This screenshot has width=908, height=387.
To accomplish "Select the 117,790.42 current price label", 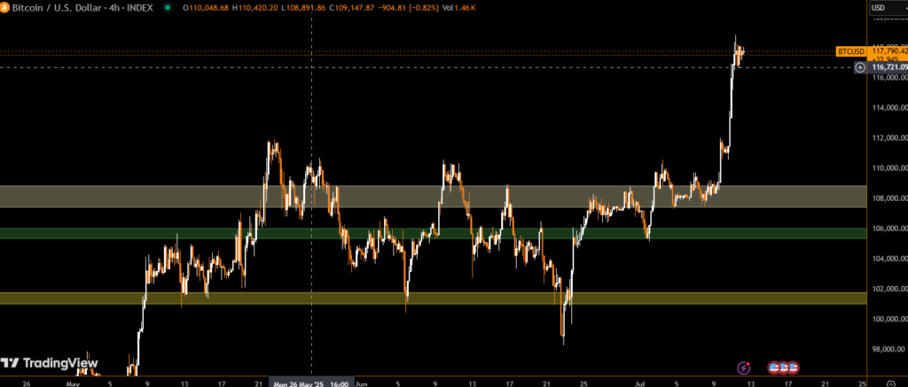I will (x=888, y=51).
